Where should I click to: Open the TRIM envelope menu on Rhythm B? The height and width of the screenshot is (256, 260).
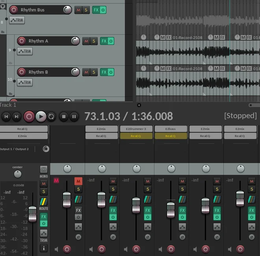[25, 82]
